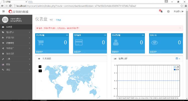Click the eye icon on online users card
This screenshot has height=101, width=188.
tap(155, 42)
